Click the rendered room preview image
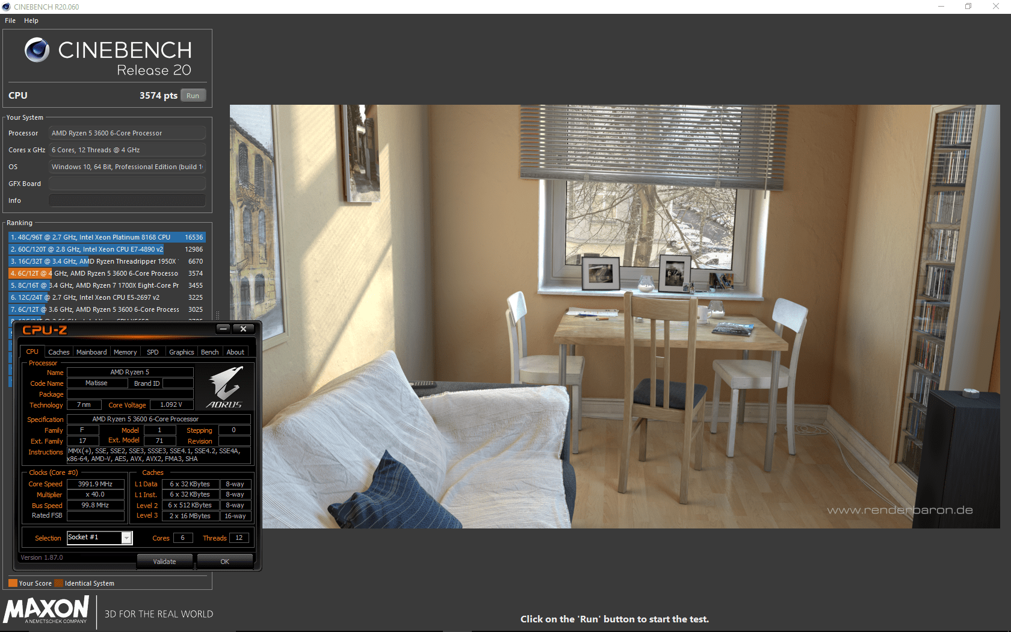The image size is (1011, 632). (x=614, y=317)
